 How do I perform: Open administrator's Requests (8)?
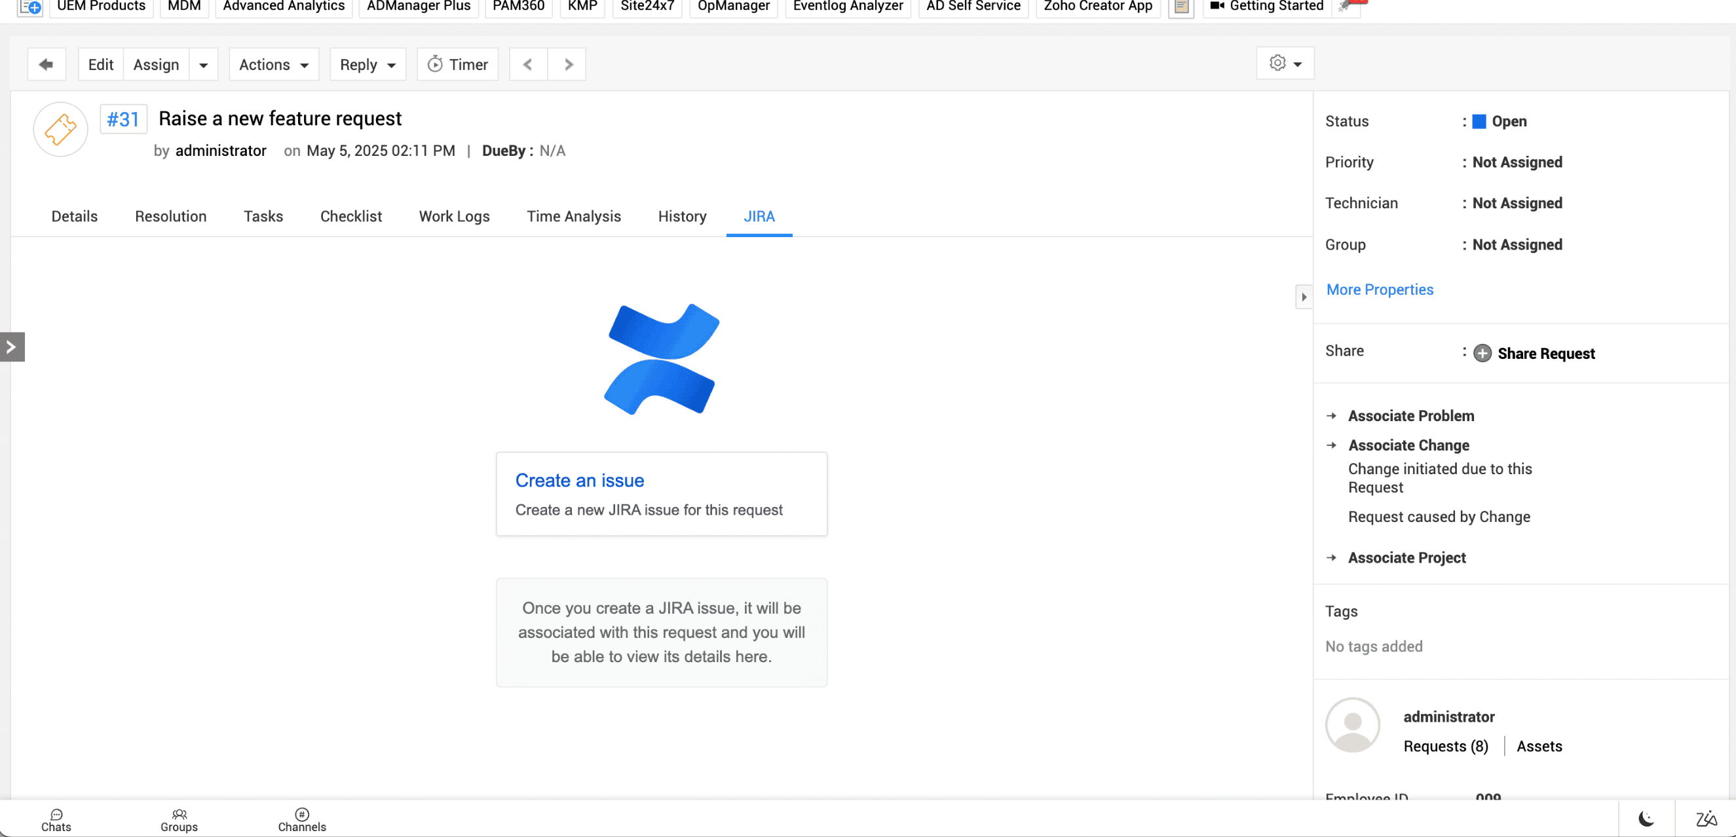(x=1446, y=747)
